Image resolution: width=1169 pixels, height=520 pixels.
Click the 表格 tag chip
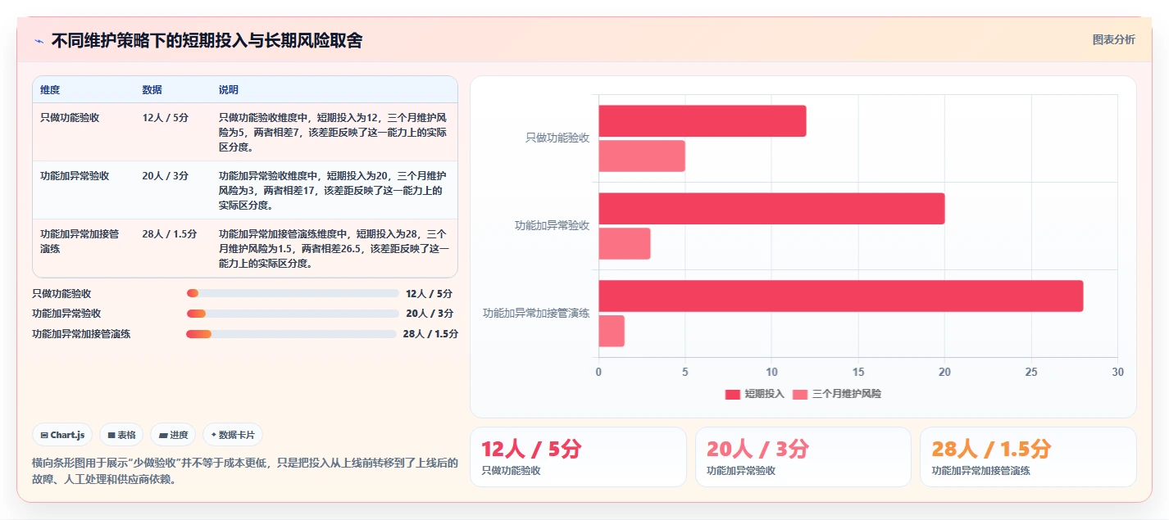pos(121,435)
